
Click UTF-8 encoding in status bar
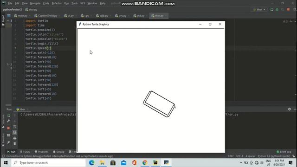tap(239, 156)
